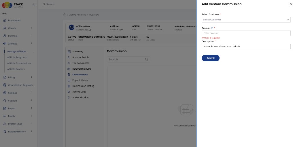The width and height of the screenshot is (295, 147).
Task: Click the Description input field
Action: [246, 46]
